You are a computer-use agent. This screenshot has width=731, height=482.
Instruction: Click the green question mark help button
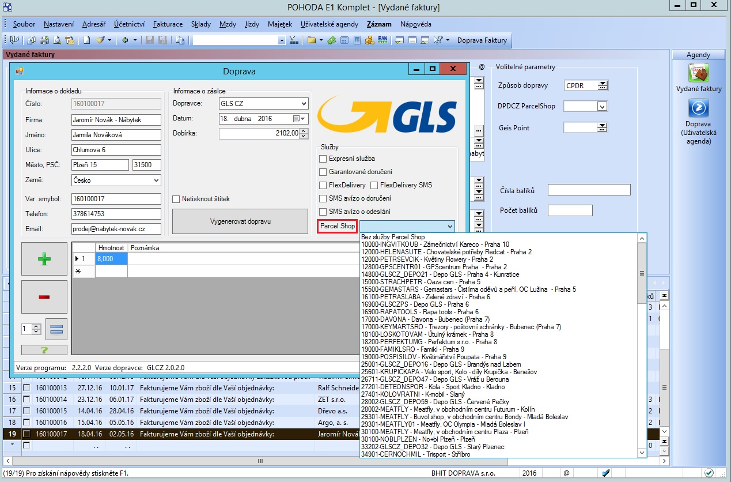[44, 349]
